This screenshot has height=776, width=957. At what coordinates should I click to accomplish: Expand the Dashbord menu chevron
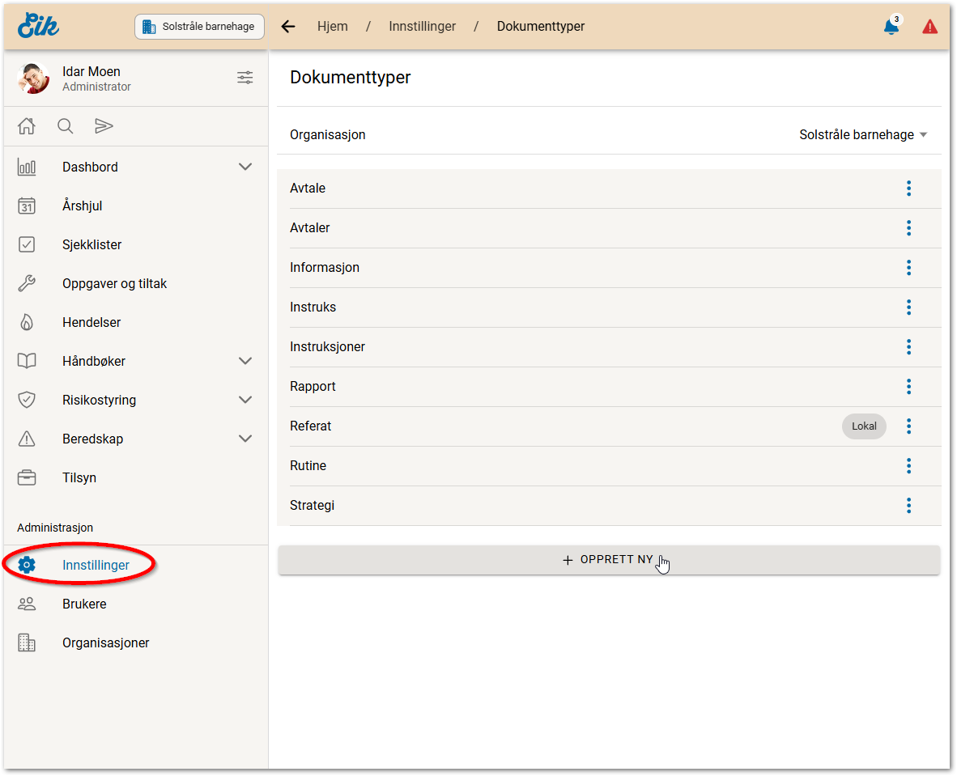pos(245,167)
